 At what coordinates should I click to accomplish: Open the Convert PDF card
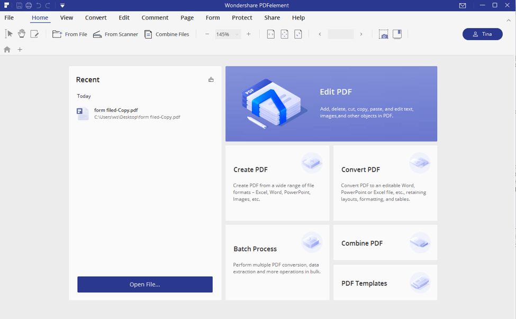[x=385, y=183]
